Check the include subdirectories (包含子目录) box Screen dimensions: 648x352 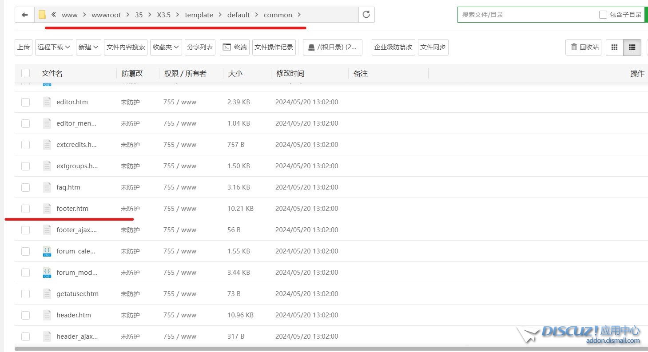click(603, 15)
